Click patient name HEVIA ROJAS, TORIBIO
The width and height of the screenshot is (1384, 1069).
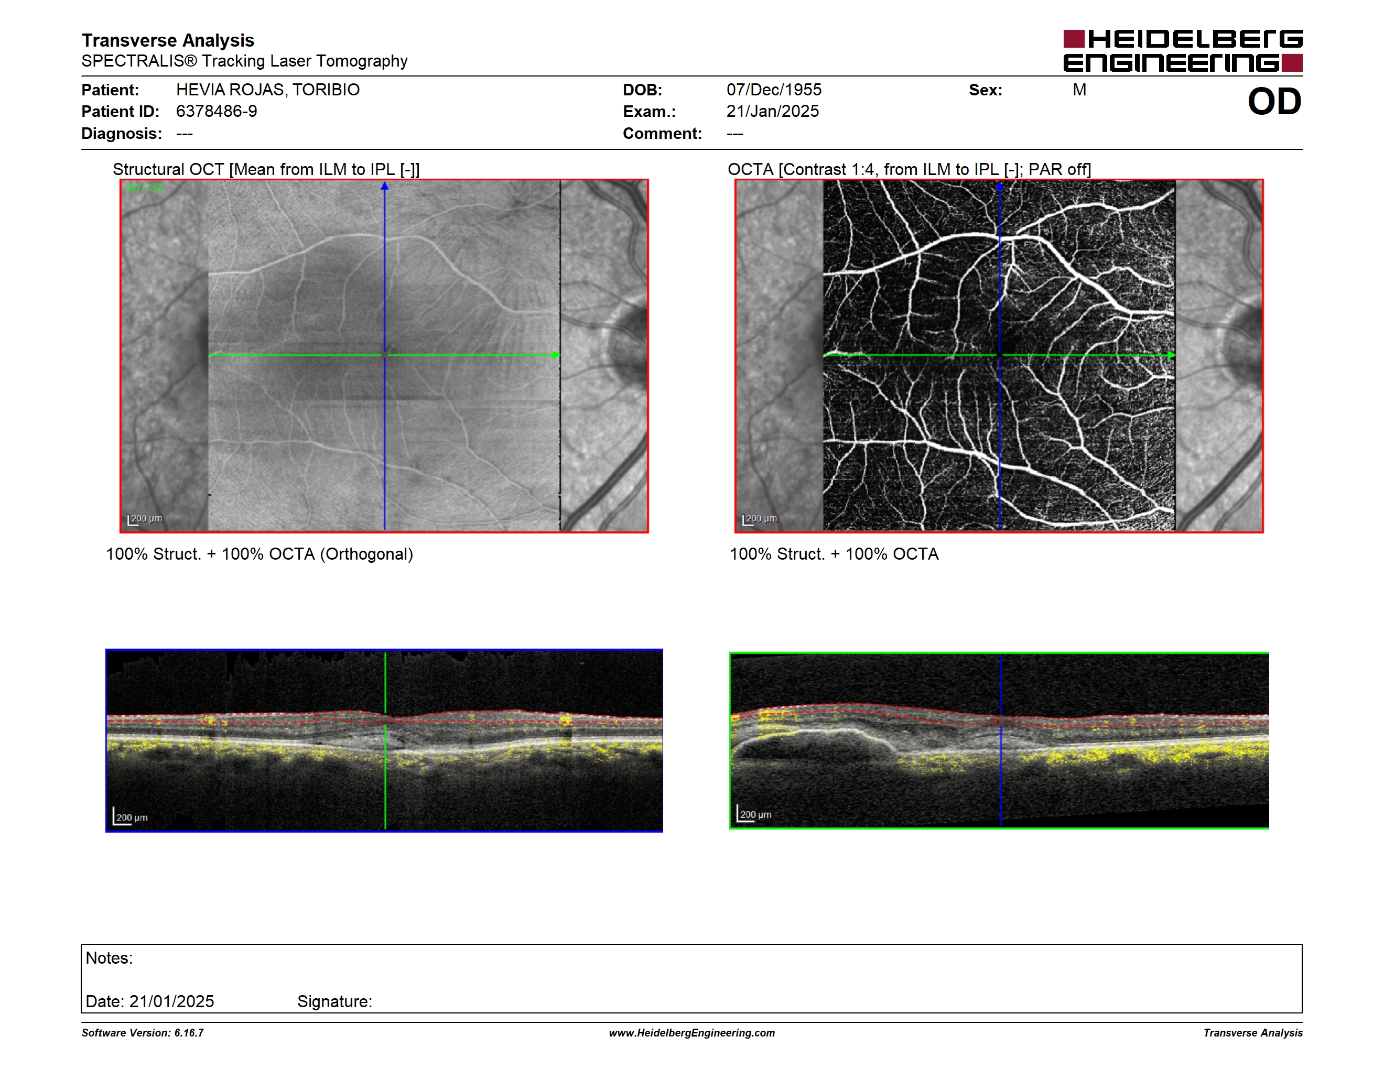(267, 90)
